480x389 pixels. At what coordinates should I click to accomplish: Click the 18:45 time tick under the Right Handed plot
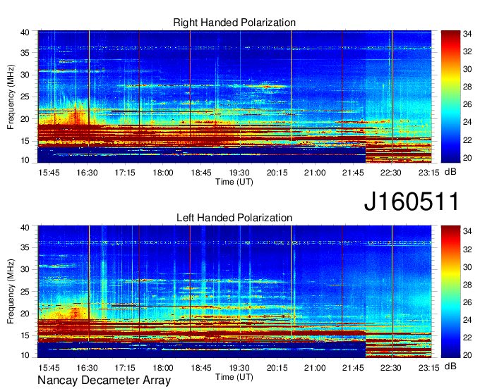pos(201,173)
